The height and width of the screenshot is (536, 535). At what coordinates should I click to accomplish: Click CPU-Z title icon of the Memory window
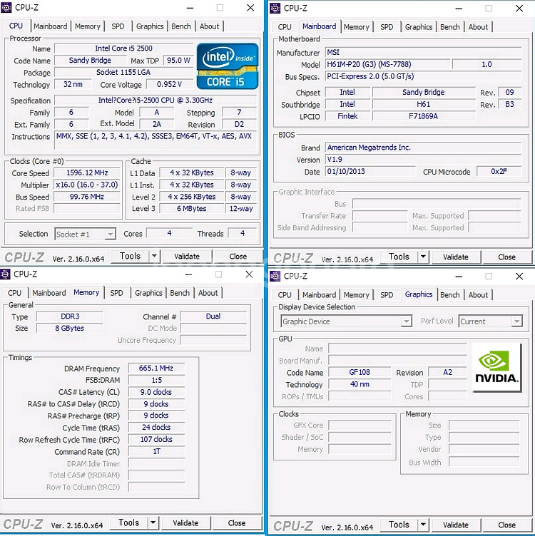pos(6,274)
